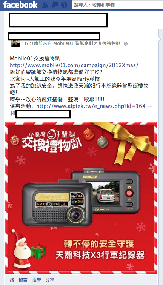
Task: Click poster's profile picture thumbnail
Action: click(15, 43)
